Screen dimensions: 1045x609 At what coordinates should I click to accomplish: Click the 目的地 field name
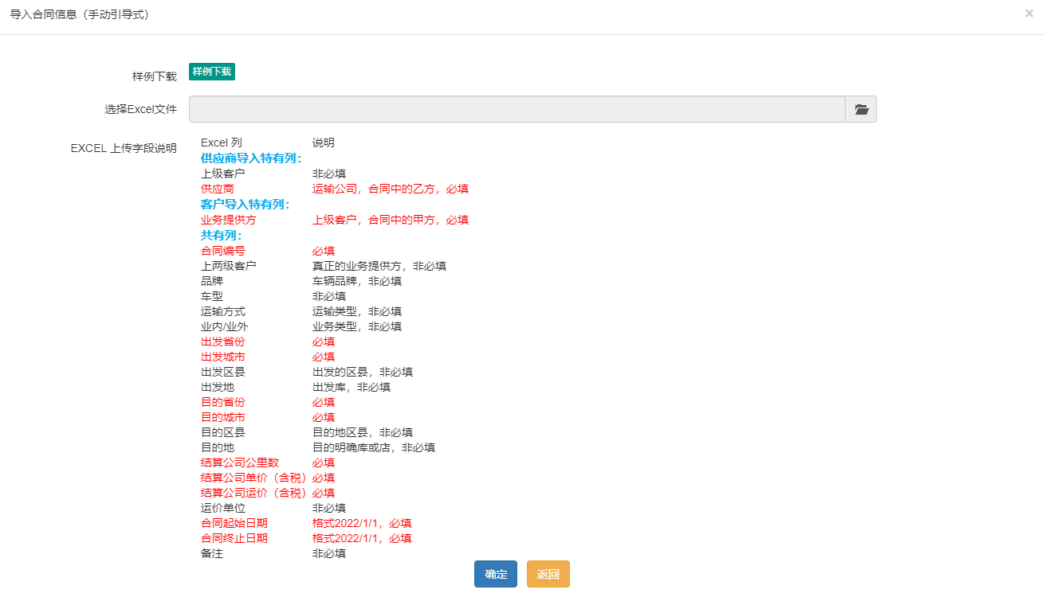pyautogui.click(x=218, y=447)
